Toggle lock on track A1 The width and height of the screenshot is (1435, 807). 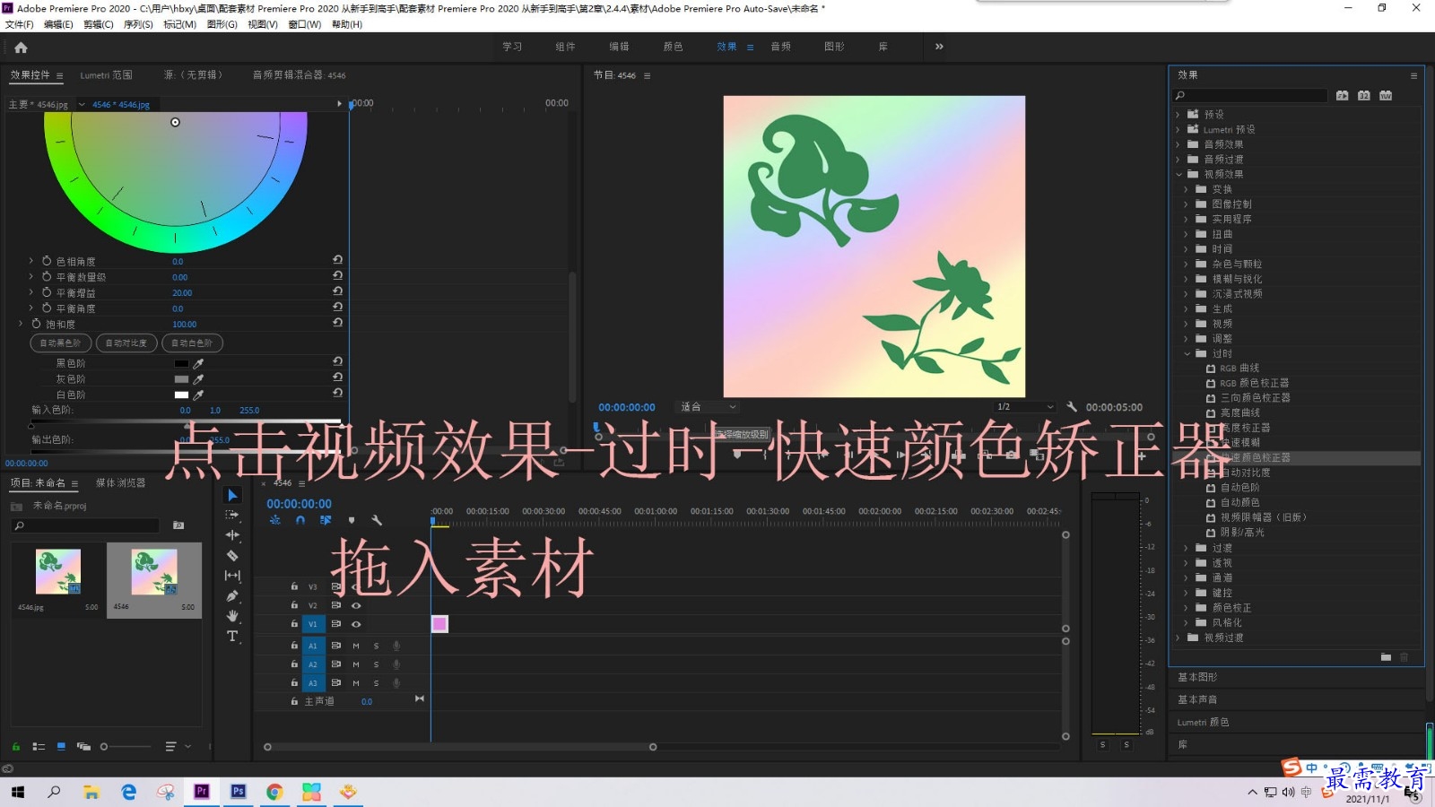[294, 646]
